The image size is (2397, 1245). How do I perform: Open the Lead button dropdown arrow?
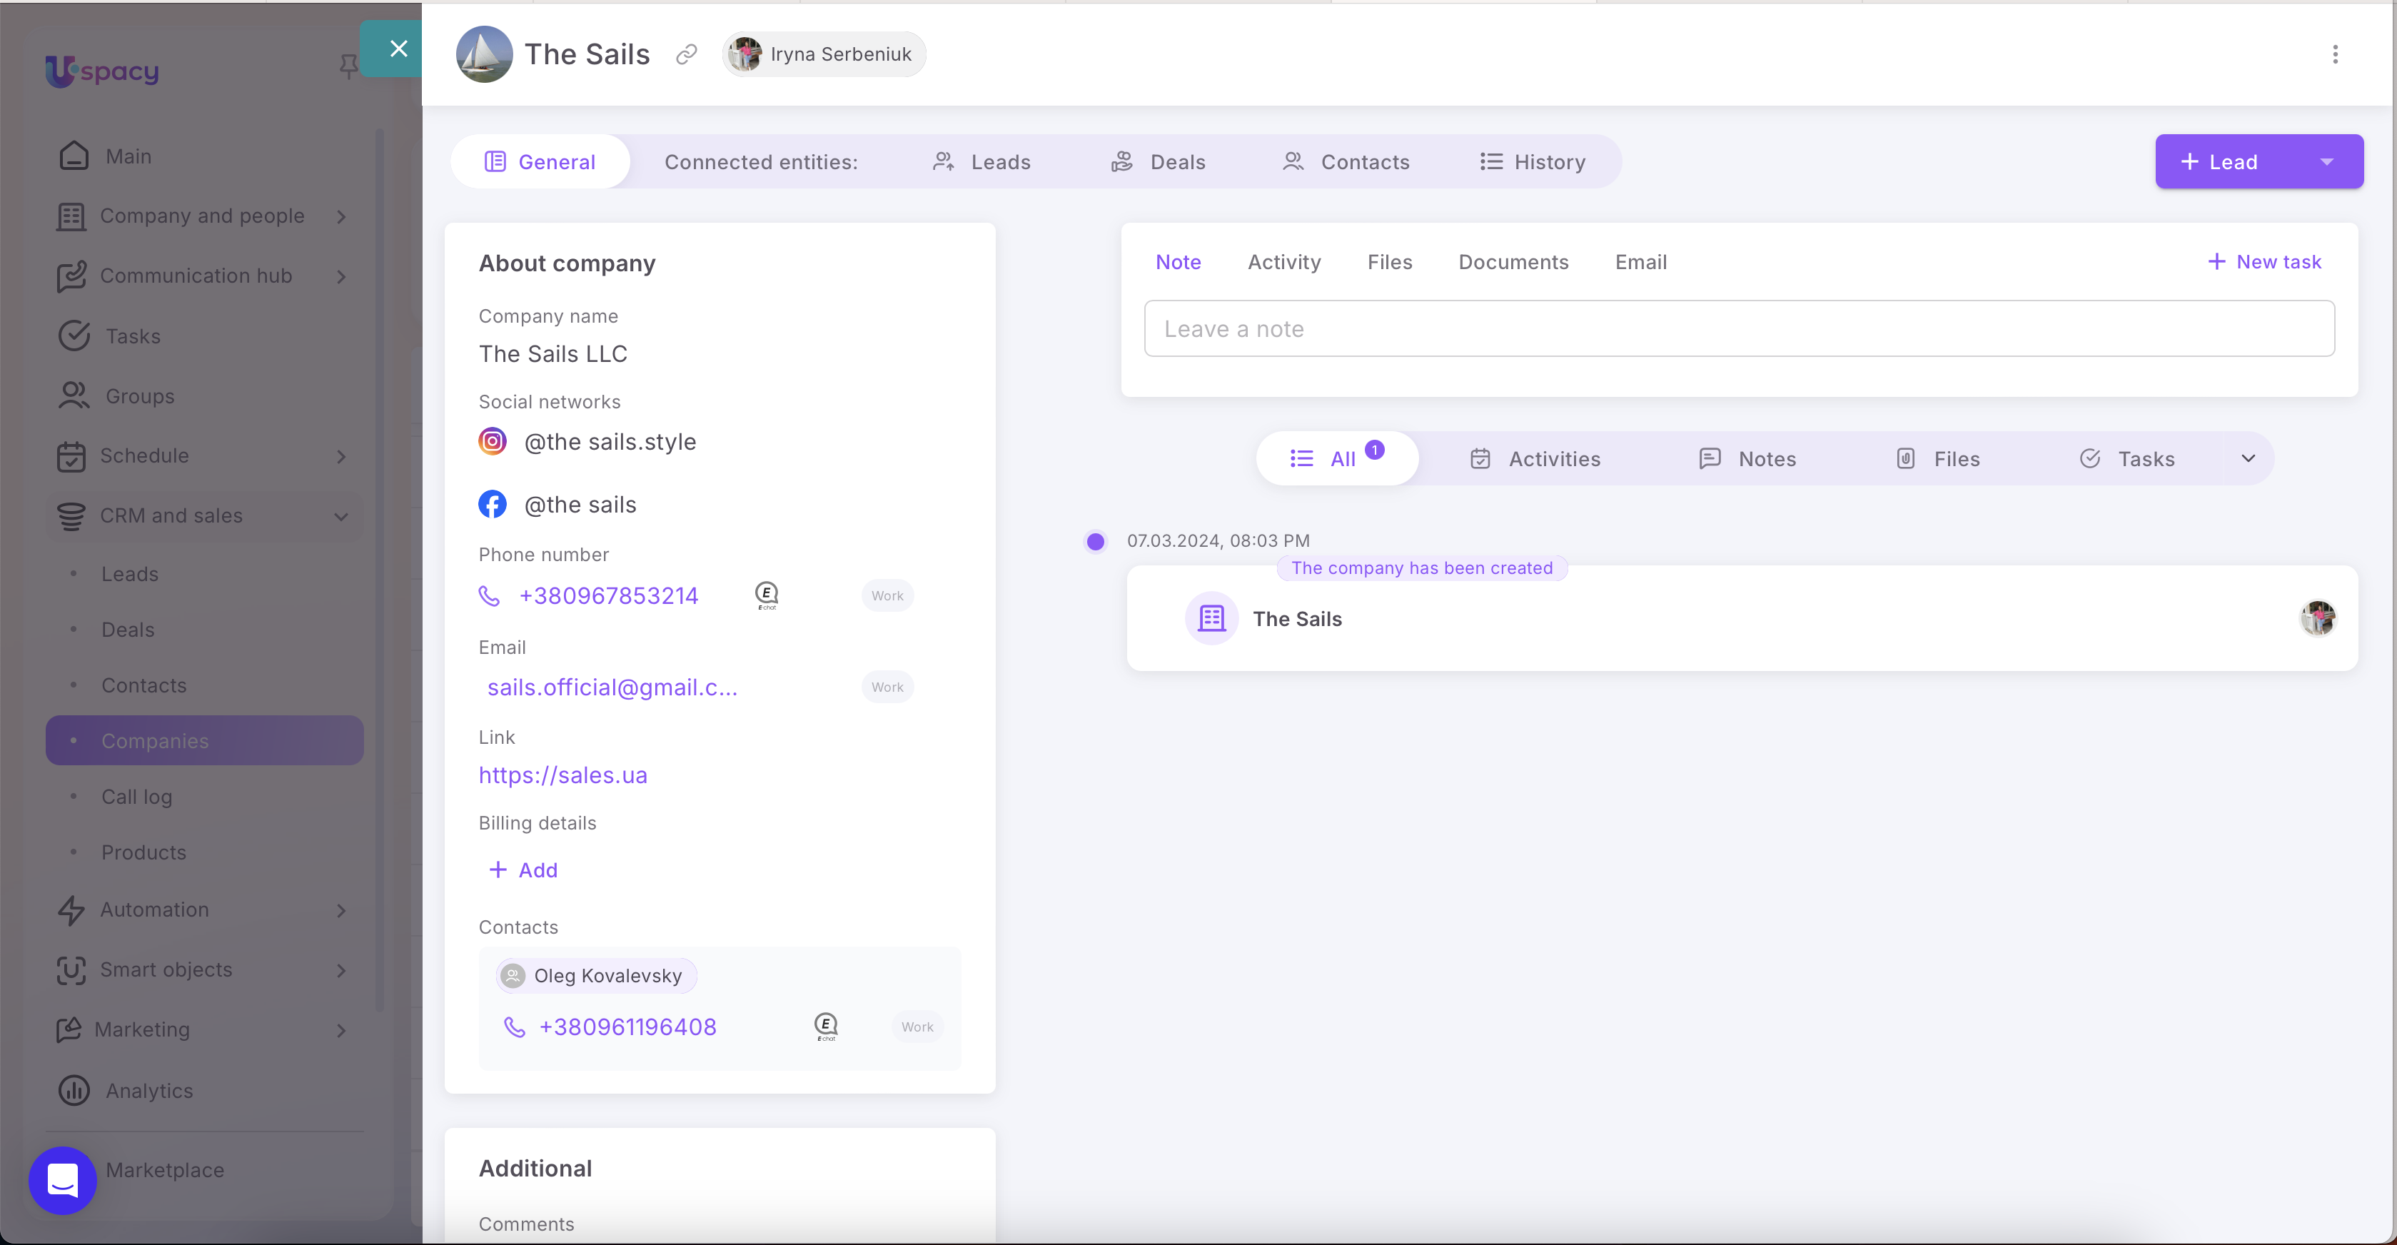pyautogui.click(x=2326, y=162)
